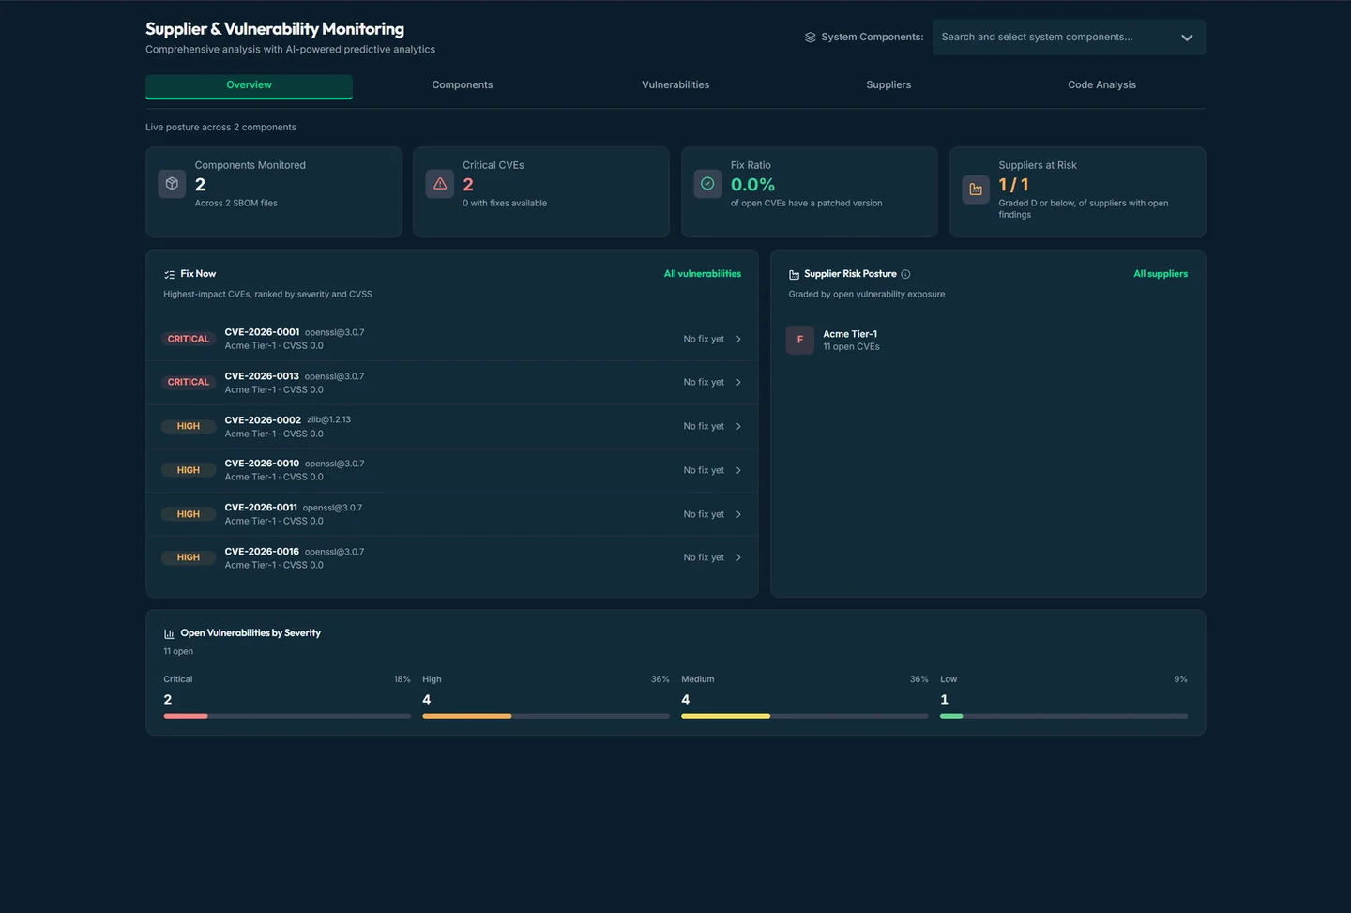
Task: Open the Acme Tier-1 supplier entry
Action: [x=987, y=340]
